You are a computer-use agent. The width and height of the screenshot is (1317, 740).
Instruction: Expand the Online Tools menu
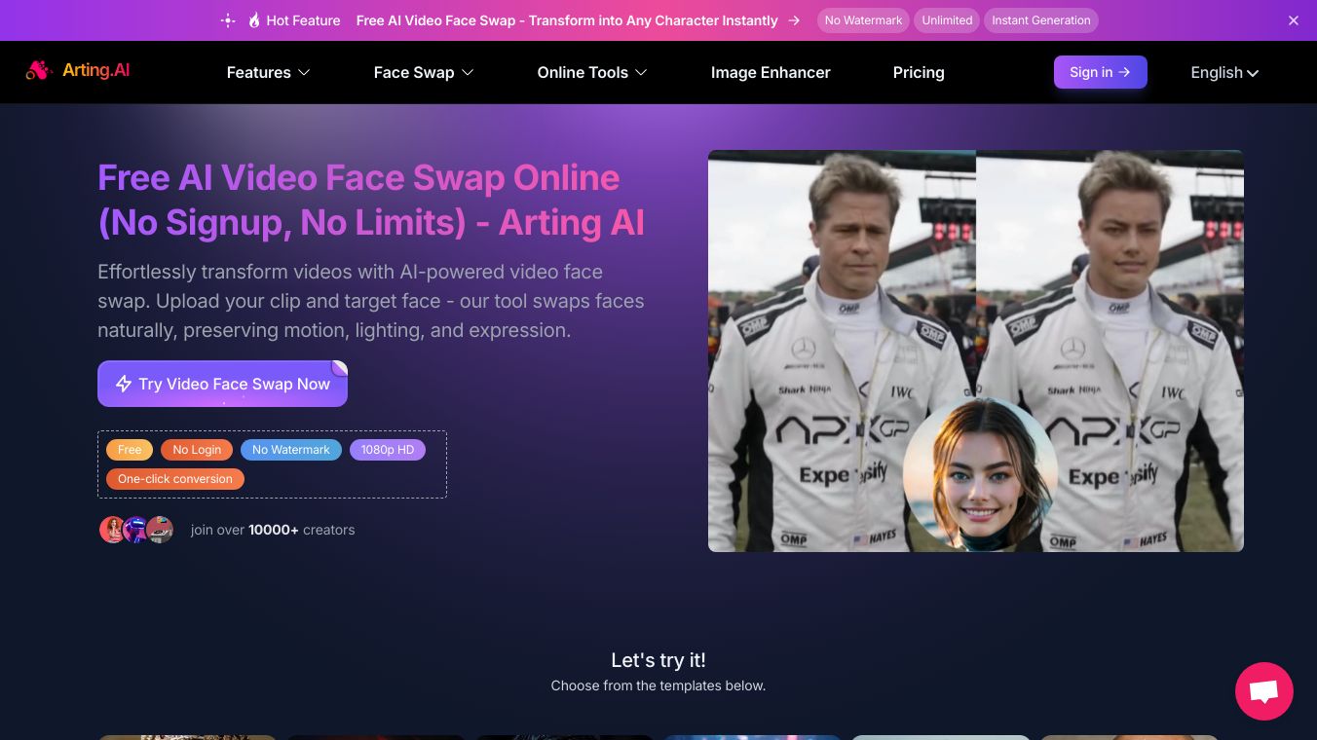tap(592, 72)
